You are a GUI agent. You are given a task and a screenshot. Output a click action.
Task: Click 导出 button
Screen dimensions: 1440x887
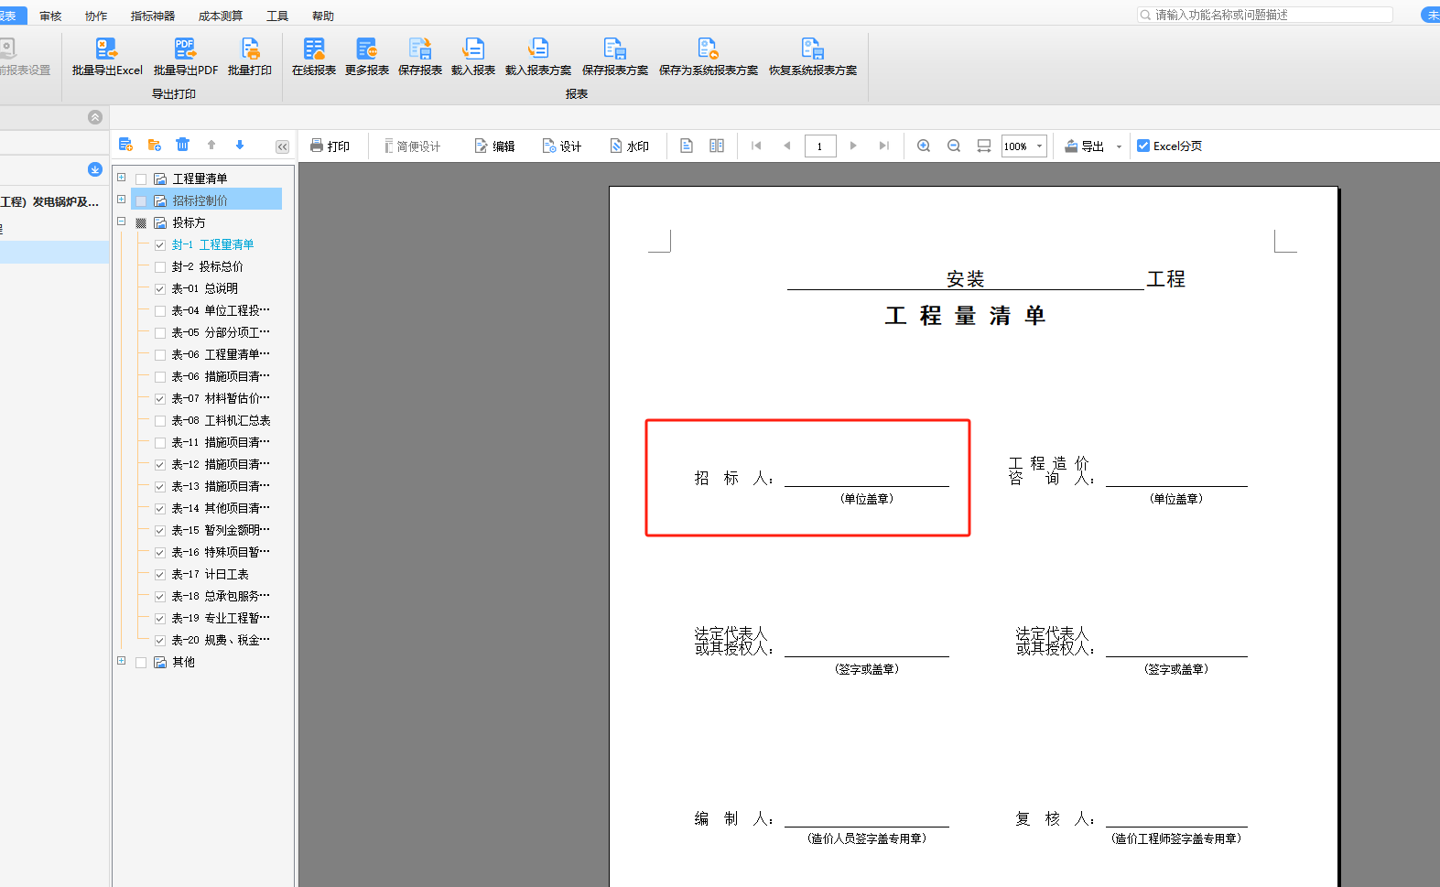[1085, 146]
